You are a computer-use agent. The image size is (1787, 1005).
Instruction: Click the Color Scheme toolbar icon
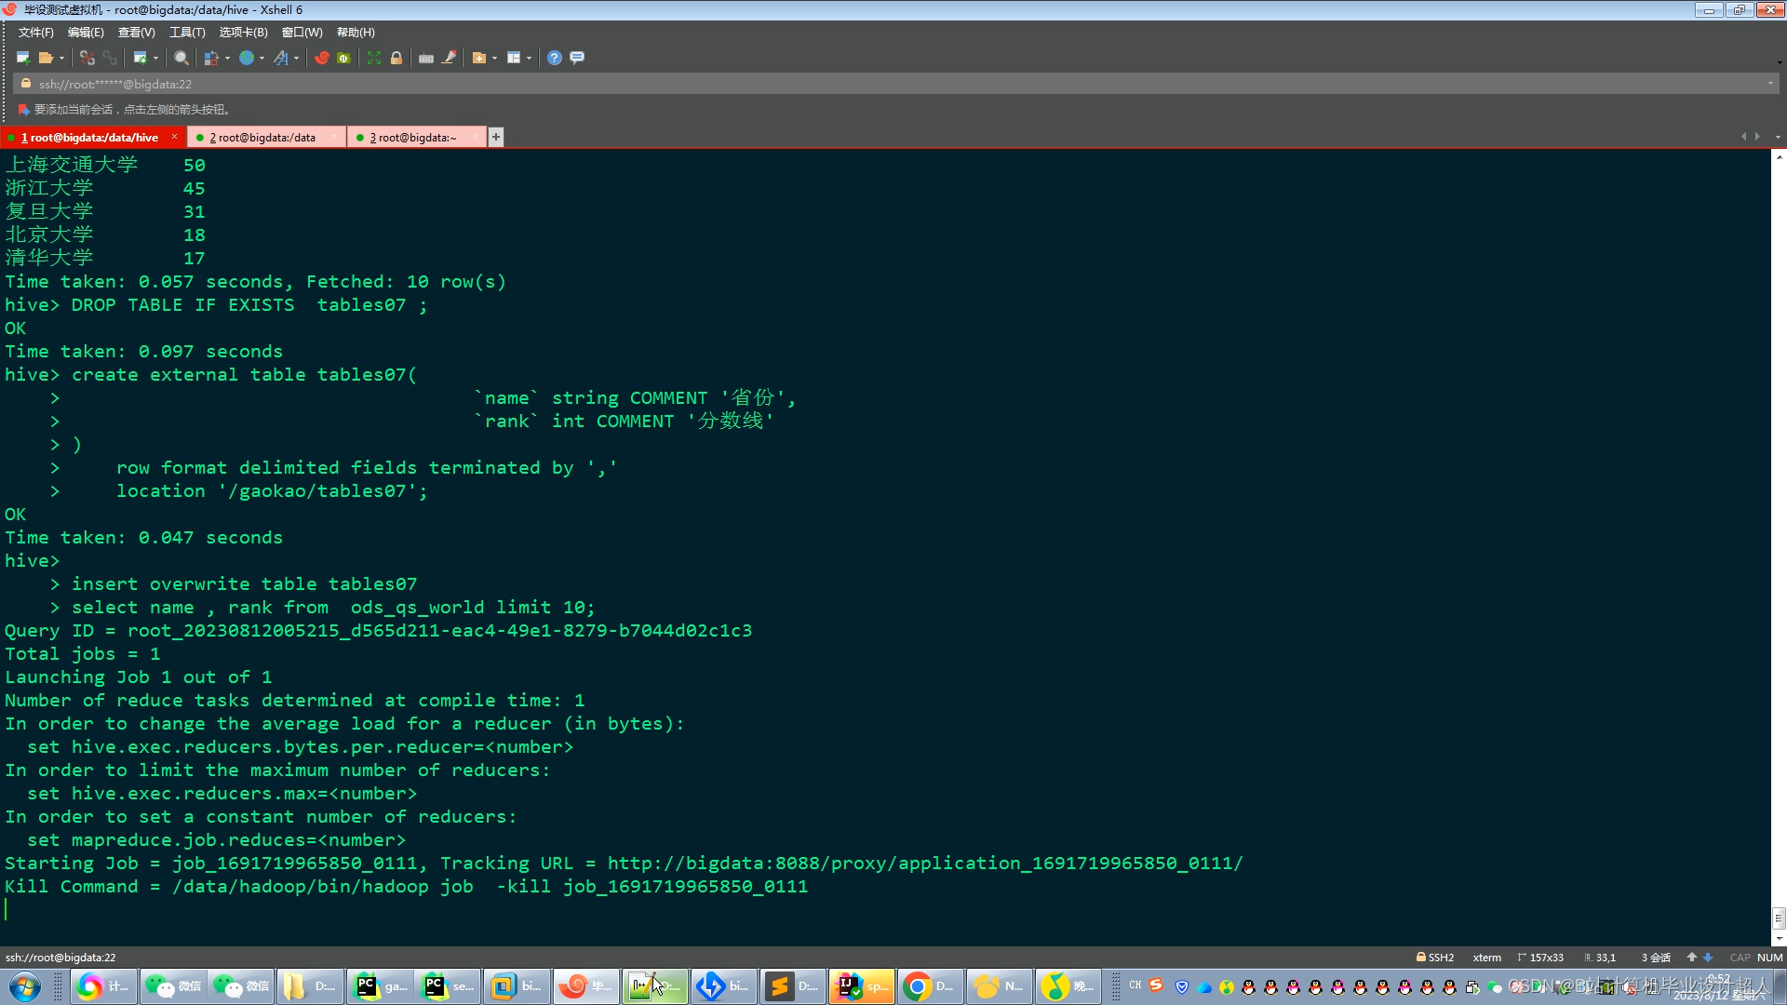(211, 58)
